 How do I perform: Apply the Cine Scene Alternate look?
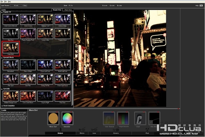click(11, 20)
